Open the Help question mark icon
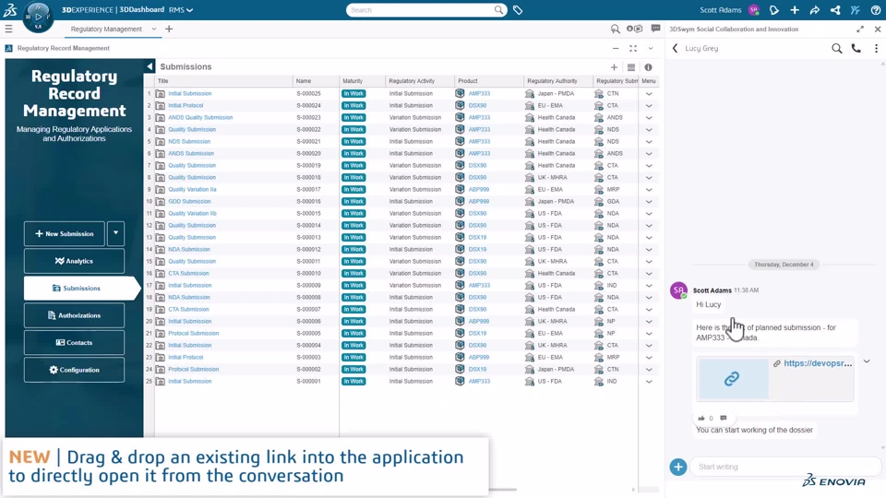Image resolution: width=886 pixels, height=498 pixels. pos(876,9)
